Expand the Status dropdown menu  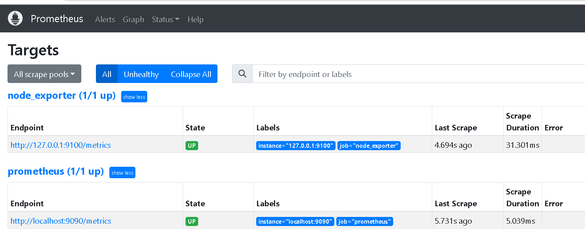[165, 19]
